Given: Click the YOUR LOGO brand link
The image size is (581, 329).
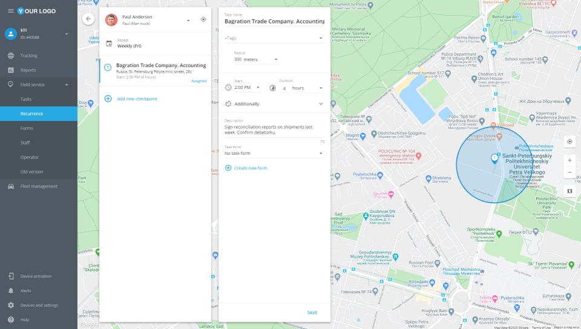Looking at the screenshot, I should [x=37, y=11].
